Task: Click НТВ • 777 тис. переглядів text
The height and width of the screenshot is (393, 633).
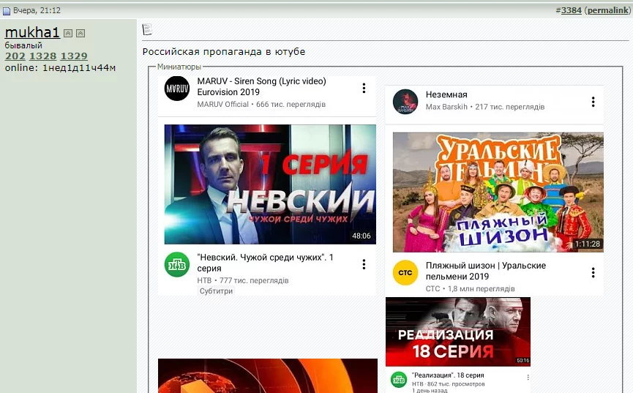Action: tap(243, 280)
